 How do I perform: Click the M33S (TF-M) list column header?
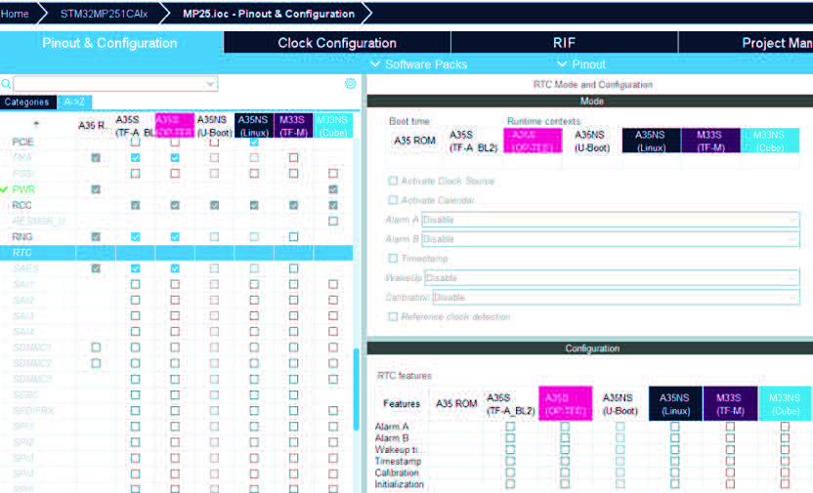293,126
